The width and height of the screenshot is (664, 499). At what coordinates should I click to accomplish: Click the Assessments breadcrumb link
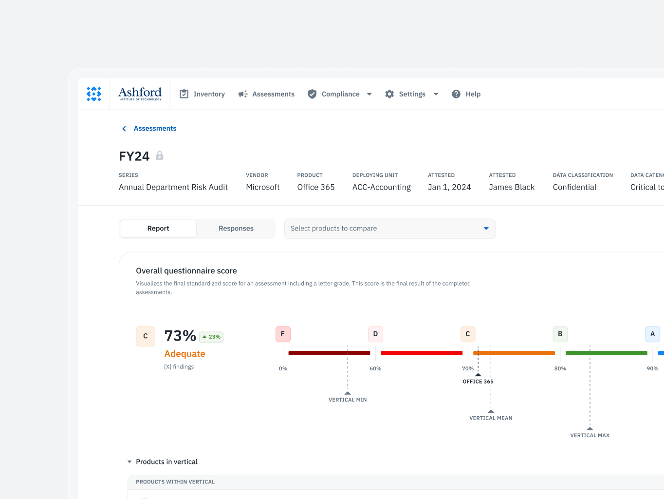tap(155, 128)
